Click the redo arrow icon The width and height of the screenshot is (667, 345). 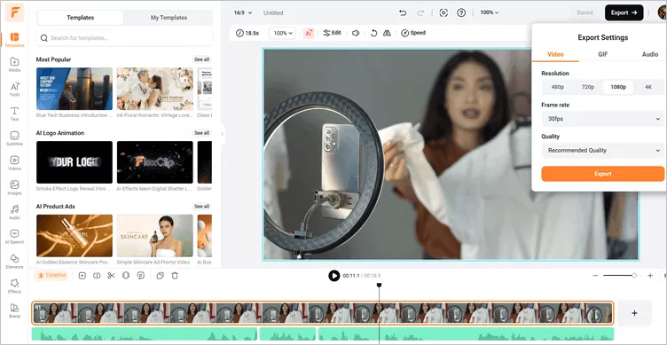coord(420,12)
